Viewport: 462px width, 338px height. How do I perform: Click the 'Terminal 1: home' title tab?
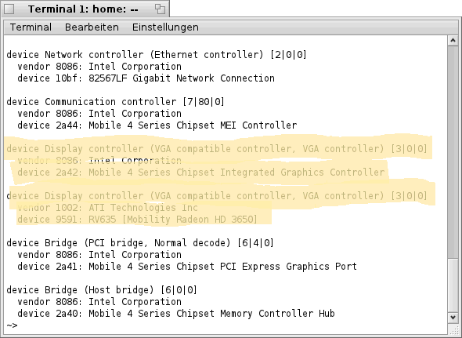pyautogui.click(x=85, y=9)
